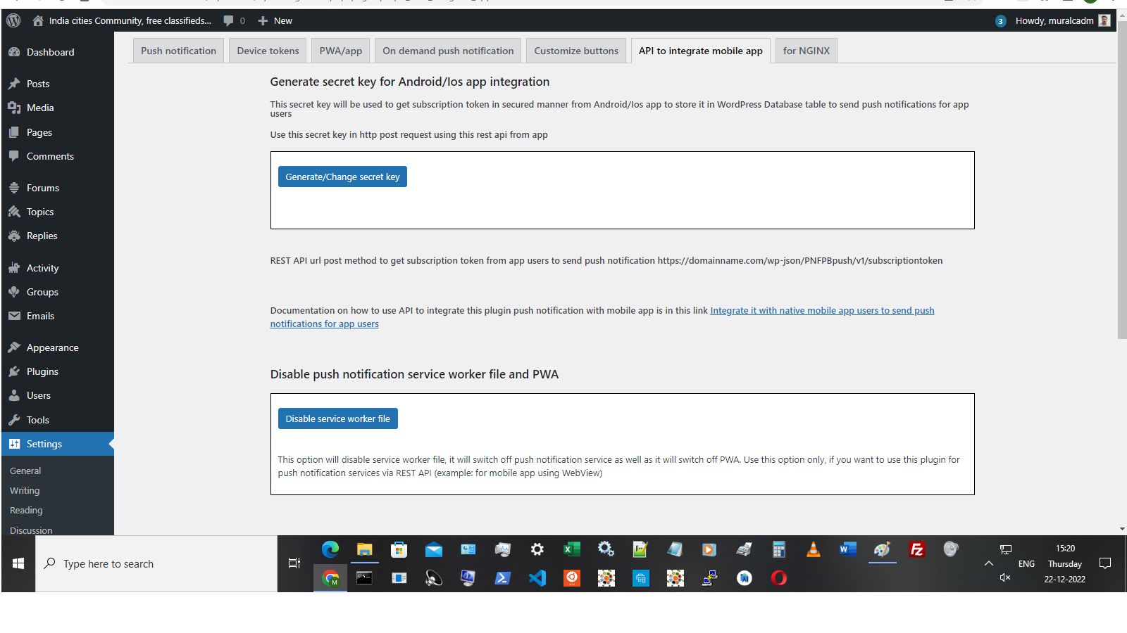This screenshot has height=633, width=1127.
Task: Open Excel from the taskbar
Action: 571,549
